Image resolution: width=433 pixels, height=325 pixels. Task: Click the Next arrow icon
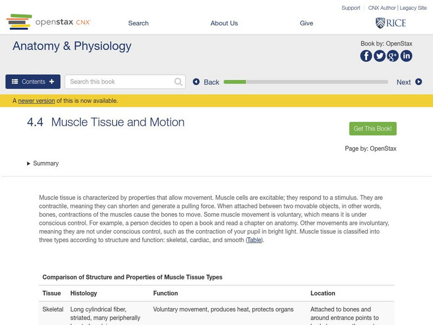tap(418, 82)
